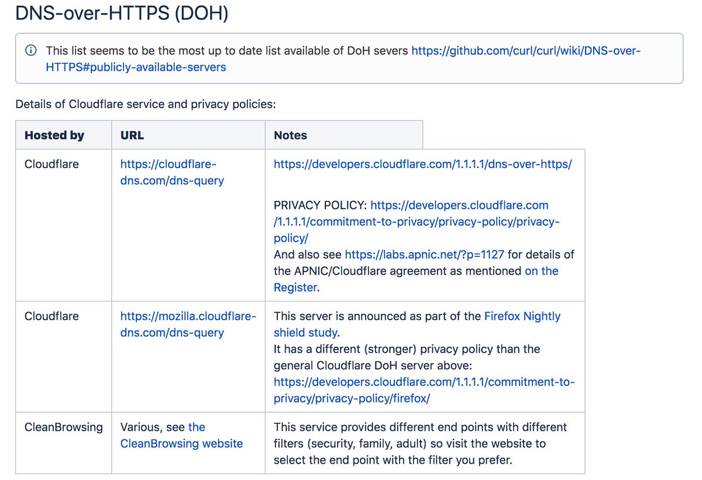Open the CleanBrowsing website link
Screen dimensions: 702x480
[x=181, y=436]
